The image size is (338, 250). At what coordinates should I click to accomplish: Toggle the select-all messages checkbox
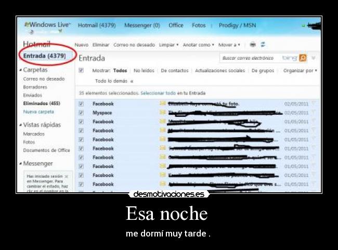(x=81, y=70)
